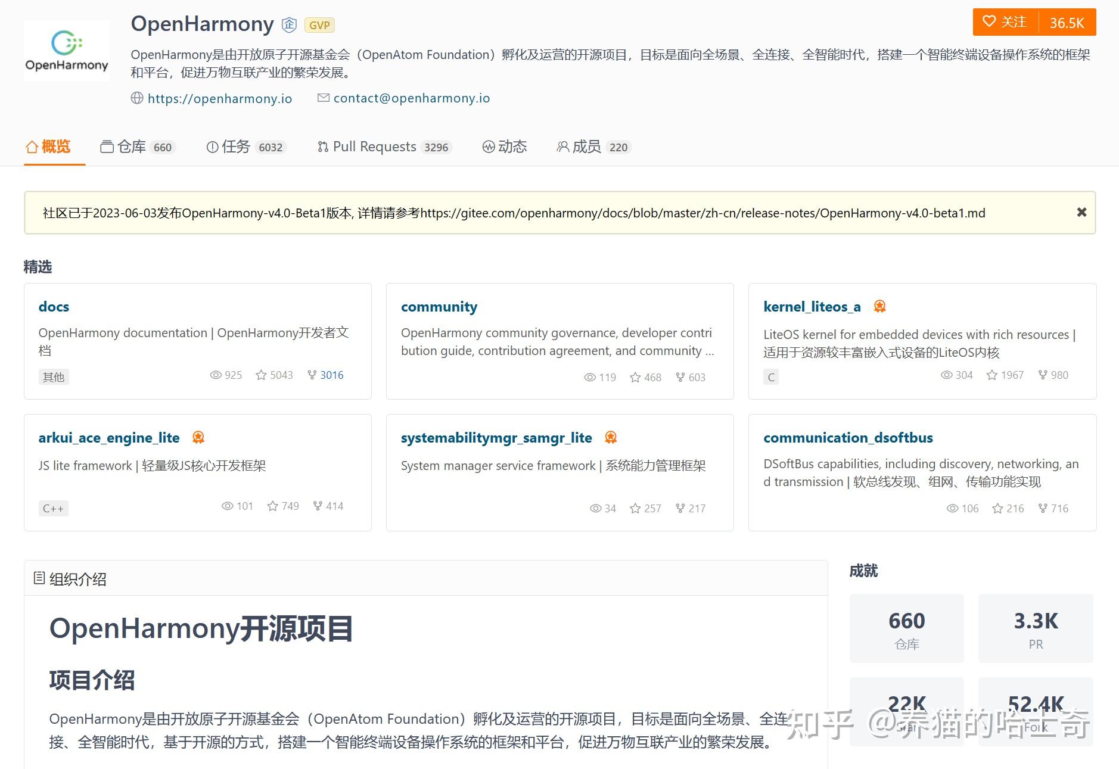
Task: Click the envelope icon next to contact email
Action: click(x=323, y=98)
